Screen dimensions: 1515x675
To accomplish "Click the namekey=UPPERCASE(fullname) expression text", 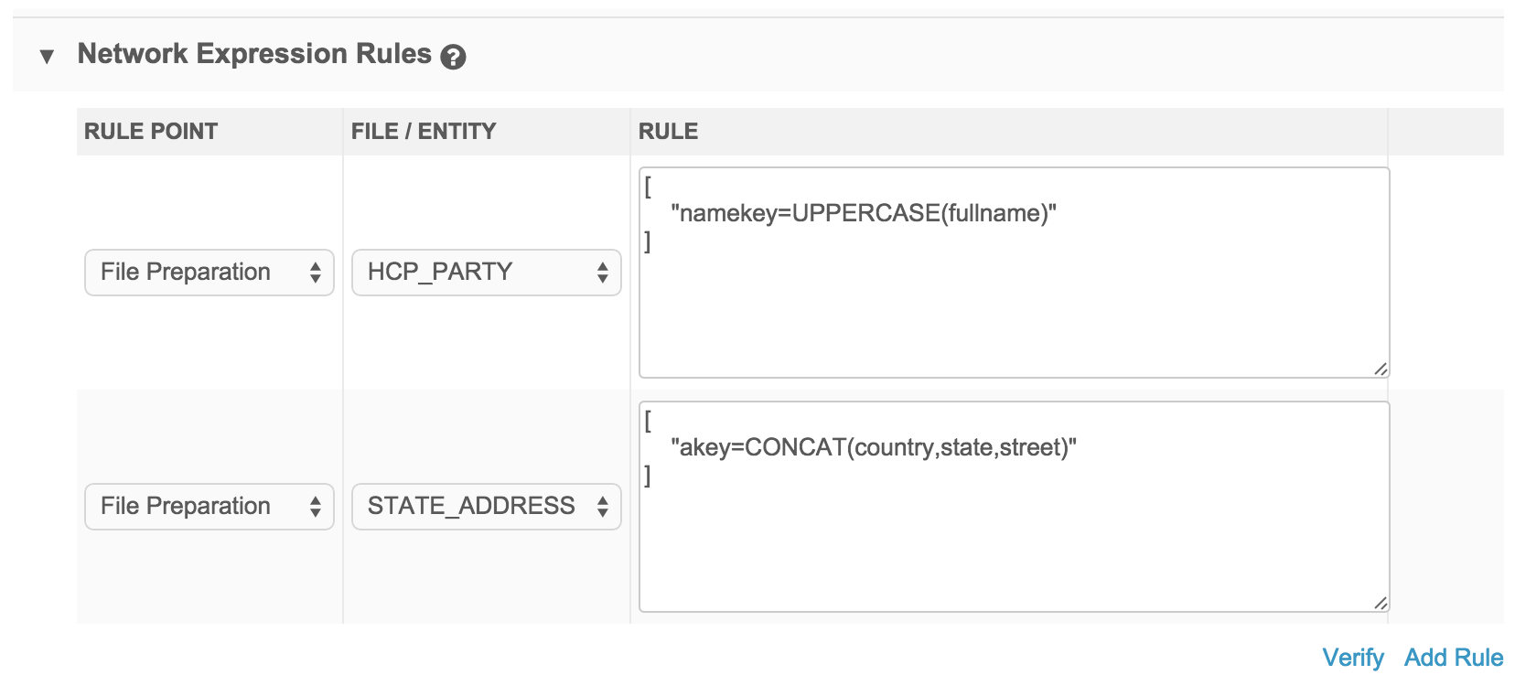I will (863, 213).
